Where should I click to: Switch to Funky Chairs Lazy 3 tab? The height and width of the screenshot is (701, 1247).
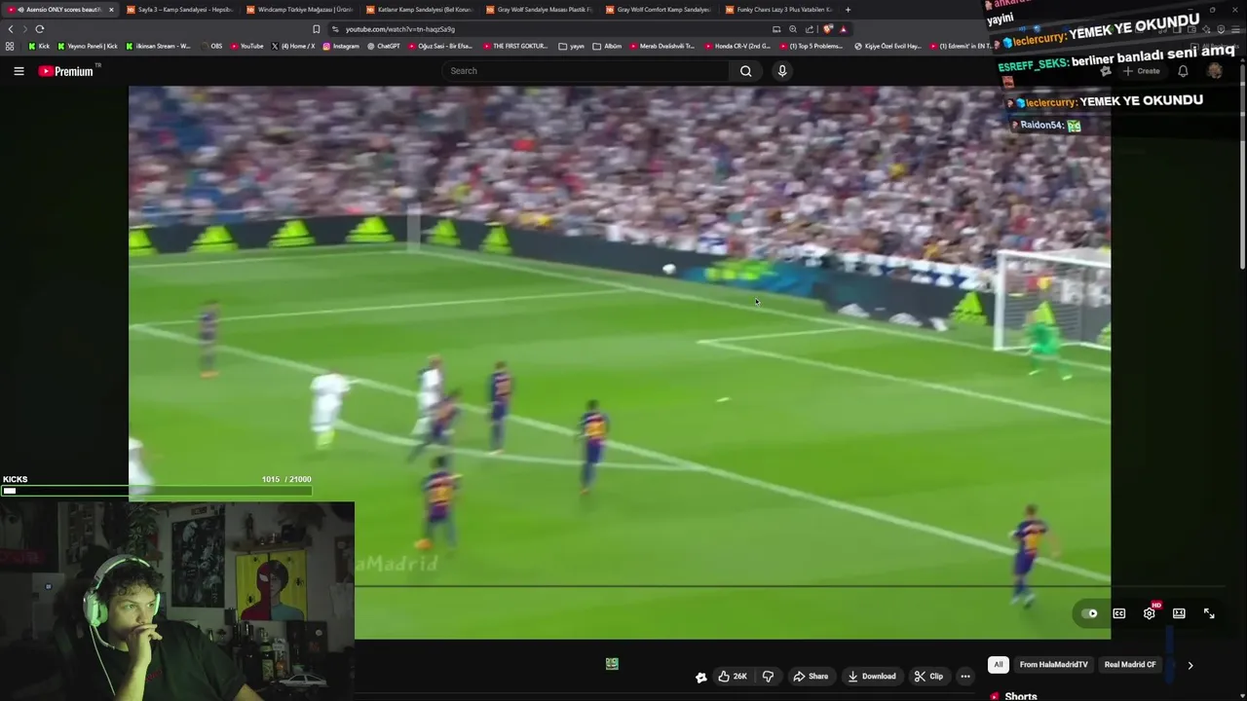(x=778, y=10)
